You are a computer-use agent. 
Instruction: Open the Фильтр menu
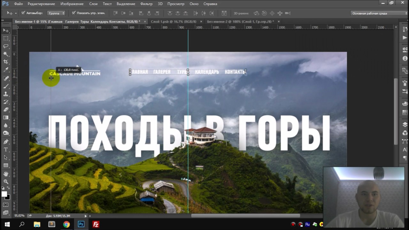(x=146, y=4)
